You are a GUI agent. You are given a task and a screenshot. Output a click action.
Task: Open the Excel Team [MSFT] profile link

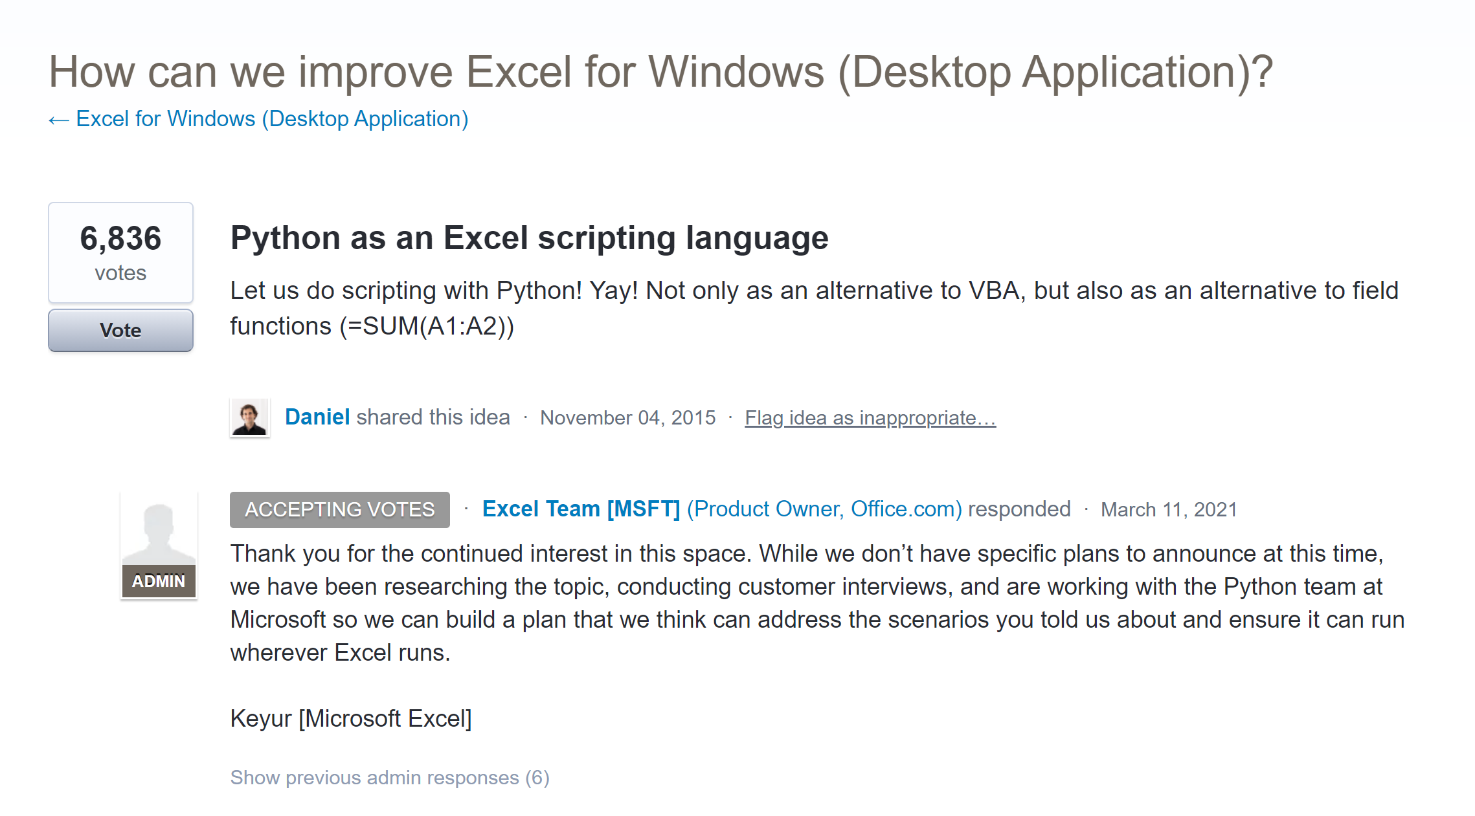click(x=581, y=509)
